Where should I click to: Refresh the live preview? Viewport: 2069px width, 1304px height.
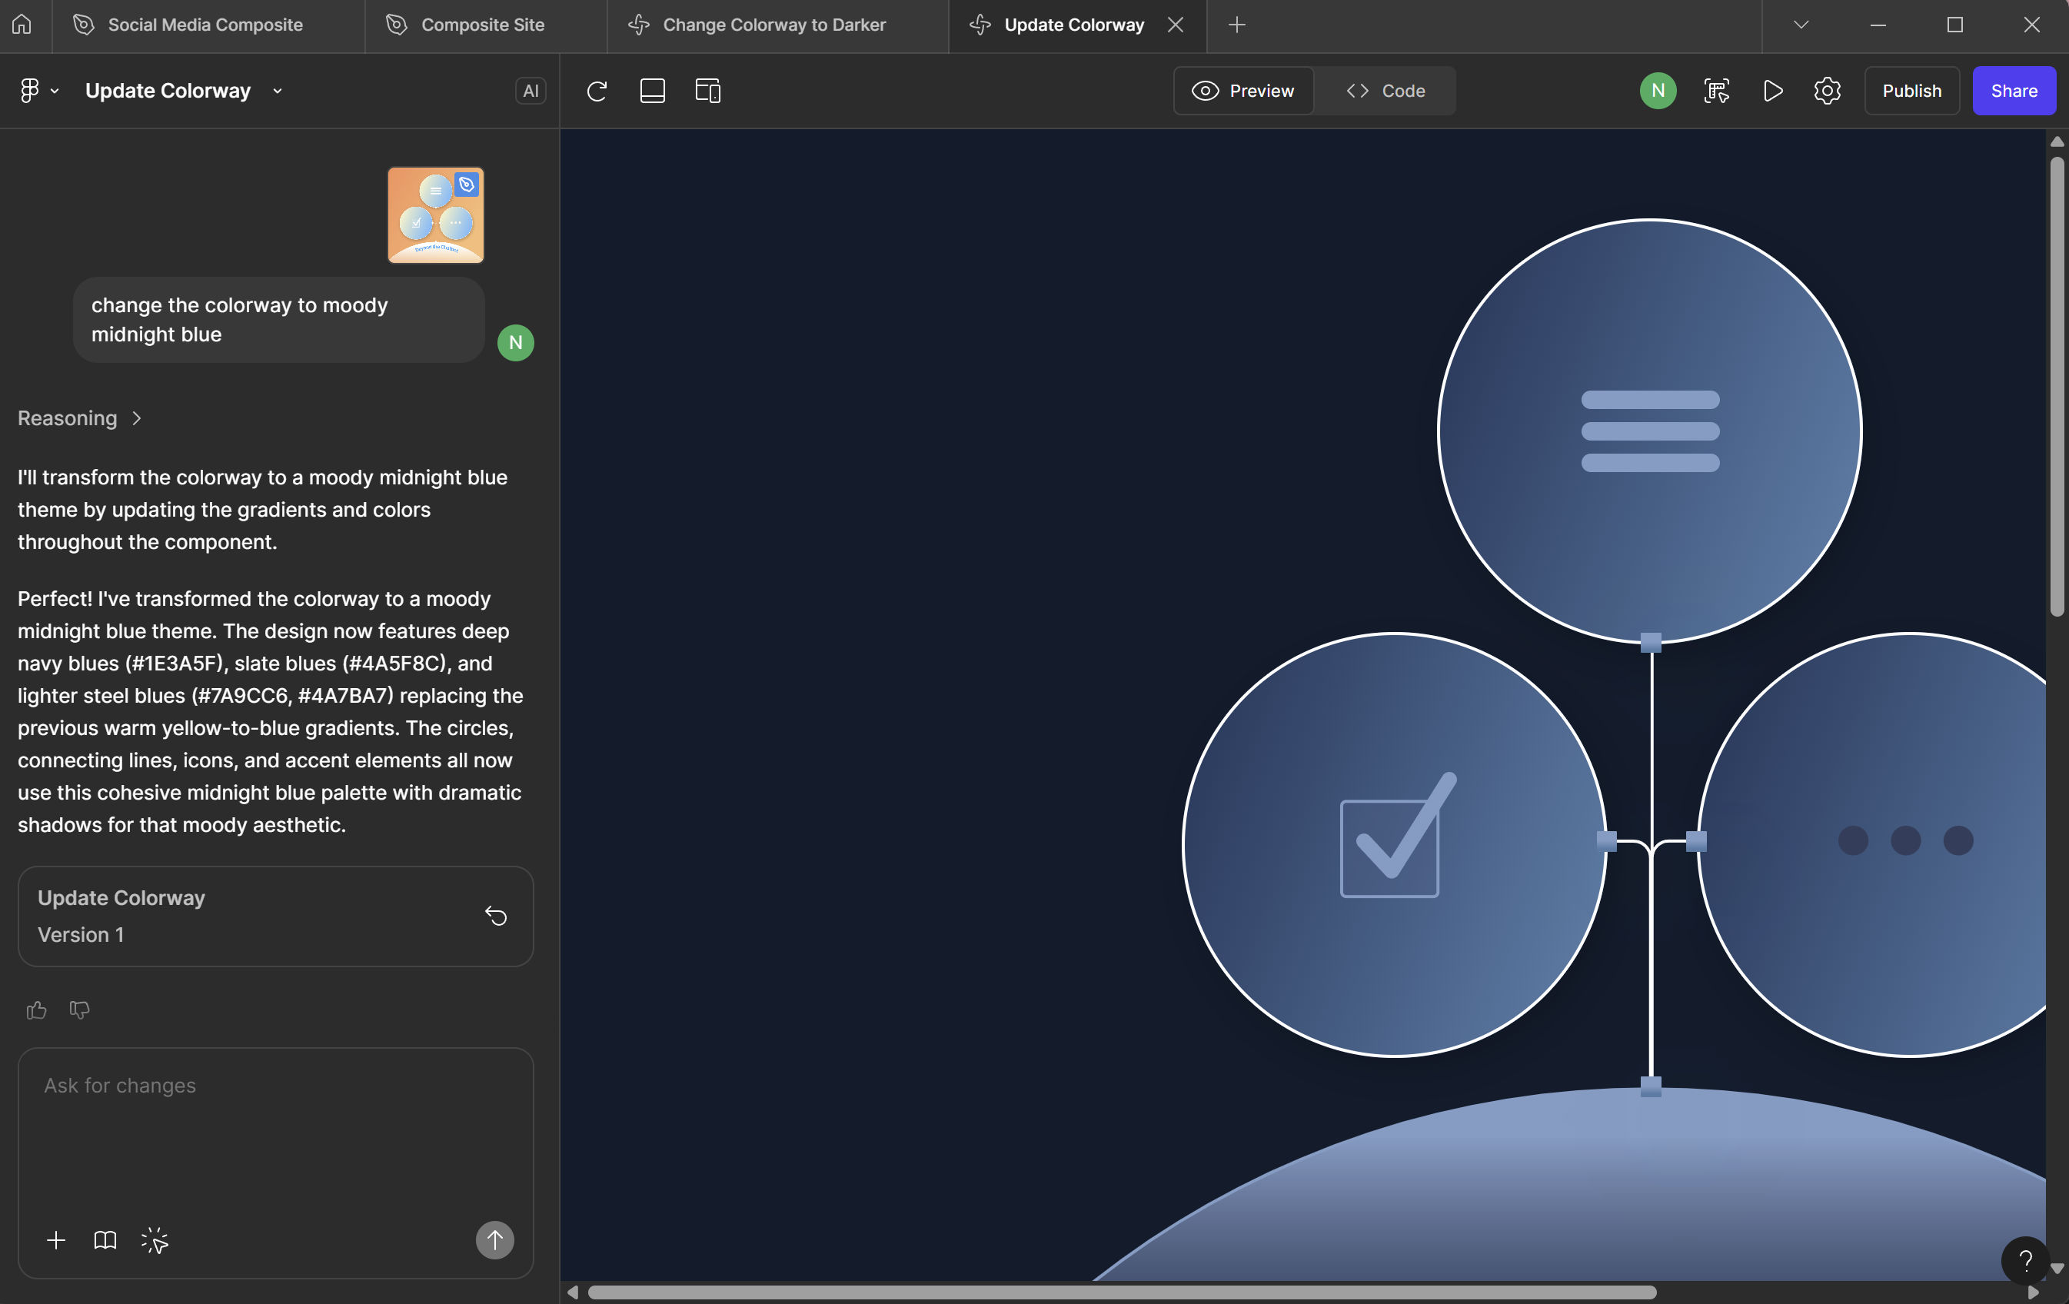598,91
